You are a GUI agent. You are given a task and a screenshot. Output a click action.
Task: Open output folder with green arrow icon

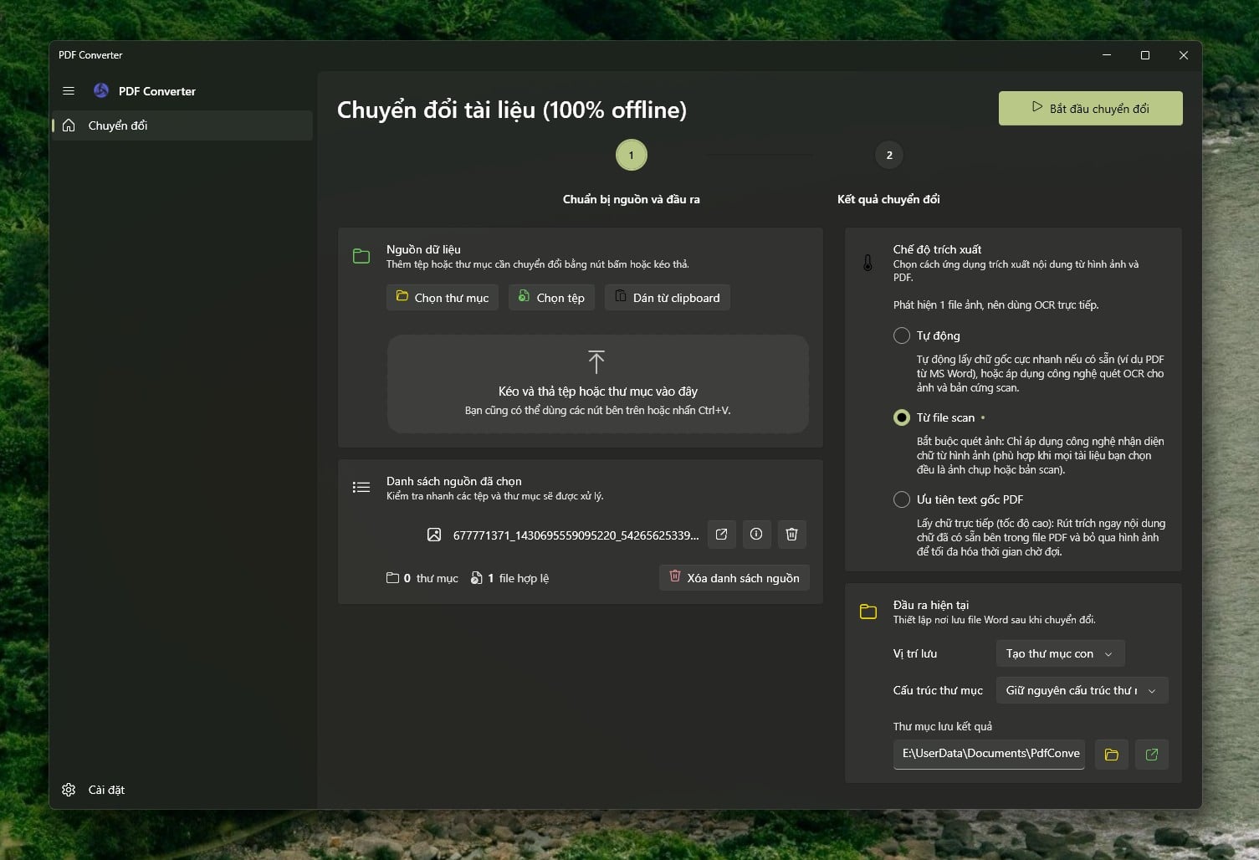click(x=1152, y=755)
